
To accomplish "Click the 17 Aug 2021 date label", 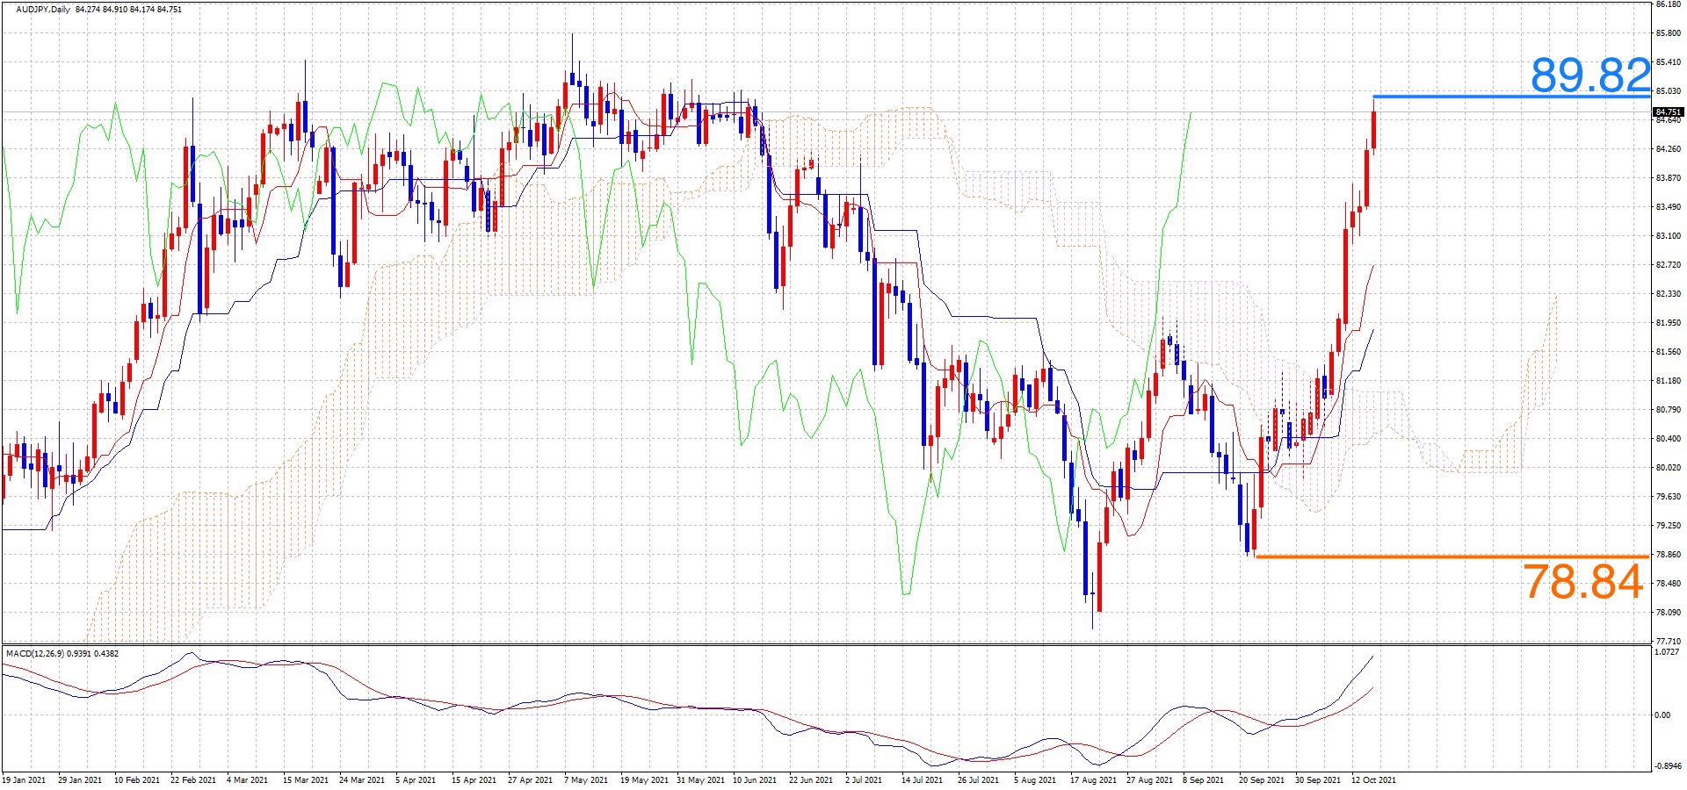I will 1092,779.
